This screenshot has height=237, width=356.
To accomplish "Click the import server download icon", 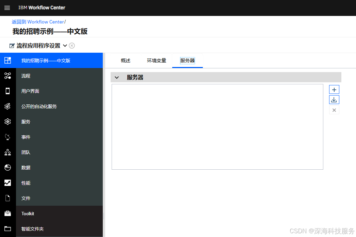I will [334, 100].
